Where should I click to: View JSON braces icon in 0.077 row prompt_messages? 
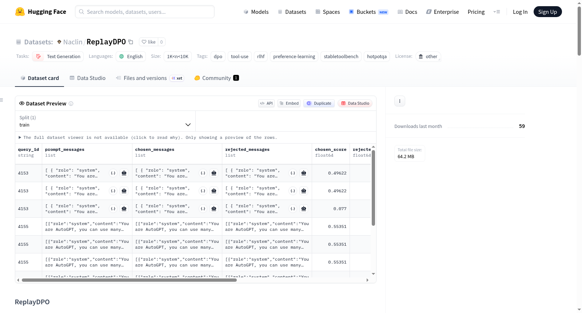coord(113,209)
